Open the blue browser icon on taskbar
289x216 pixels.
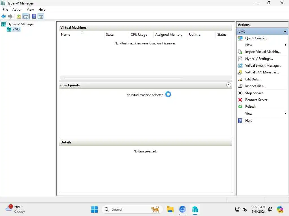[x=182, y=209]
